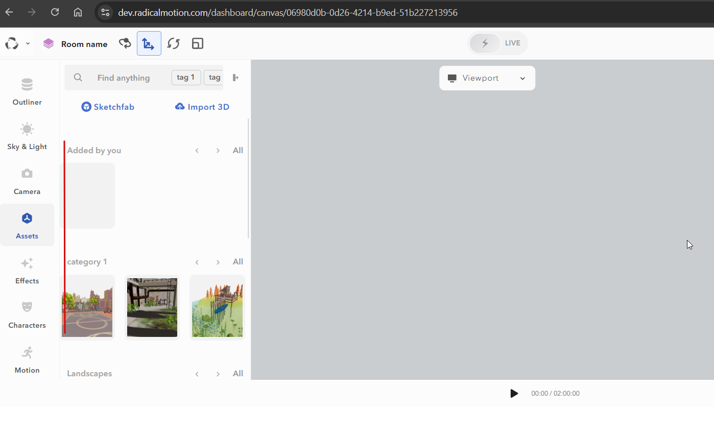Open the Sky & Light panel

click(27, 137)
